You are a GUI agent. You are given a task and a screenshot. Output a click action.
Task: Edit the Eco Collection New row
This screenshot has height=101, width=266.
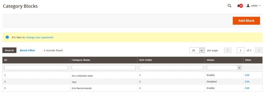coord(247,75)
